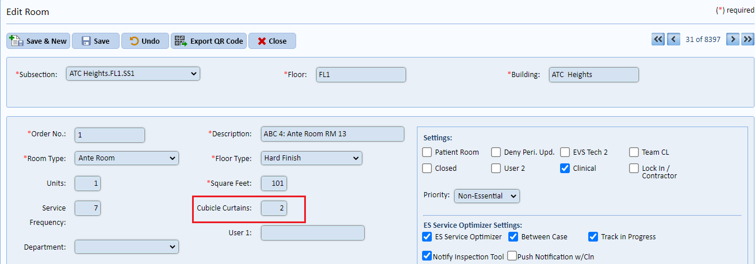Advance to the next room record
The width and height of the screenshot is (755, 264).
(733, 39)
